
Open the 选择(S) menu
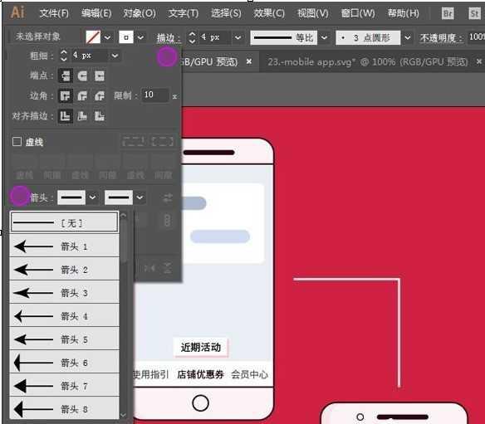tap(226, 13)
